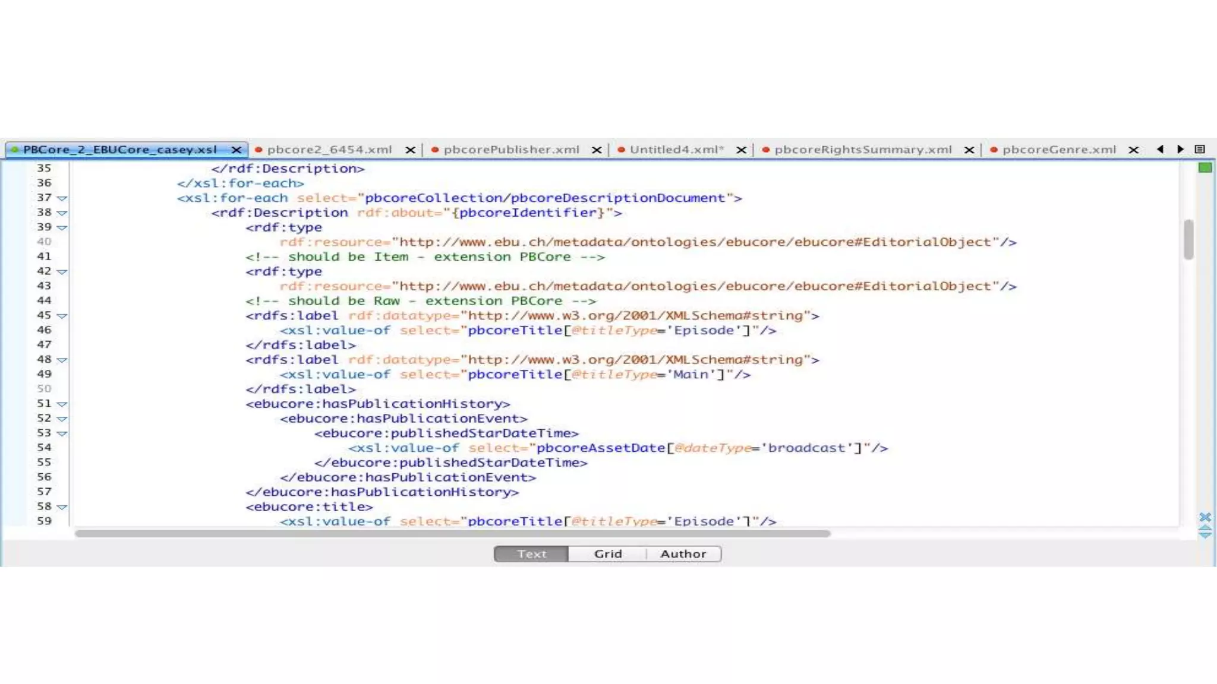Switch to Grid editing mode
Screen dimensions: 1217x684
coord(607,554)
